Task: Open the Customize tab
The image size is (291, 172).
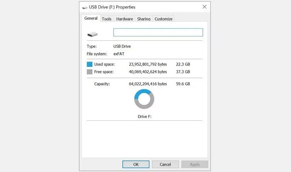Action: click(163, 19)
